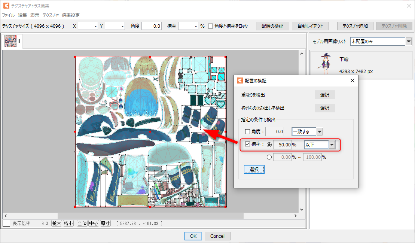
Task: Select the 下絵 image thumbnail
Action: tap(325, 63)
